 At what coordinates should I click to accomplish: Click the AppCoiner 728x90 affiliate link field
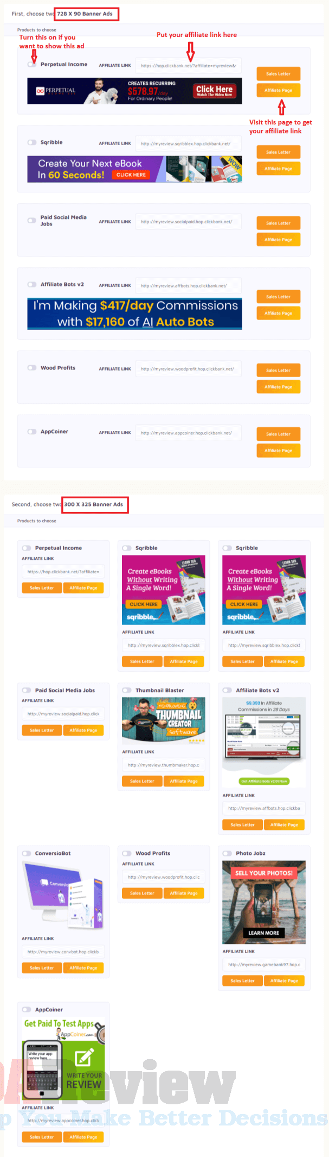(188, 433)
